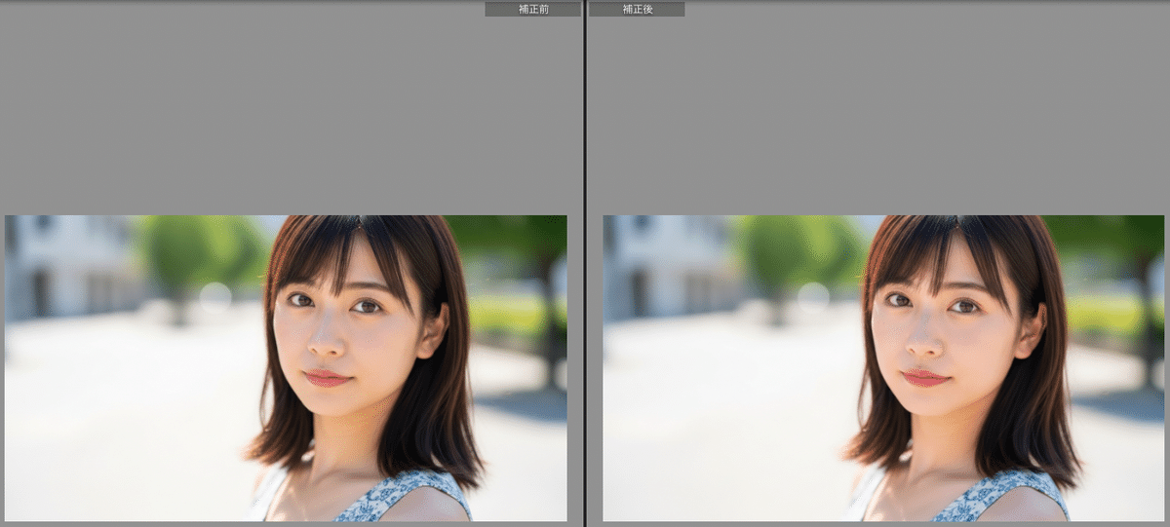Click the woman's lips in the after photo

(924, 378)
